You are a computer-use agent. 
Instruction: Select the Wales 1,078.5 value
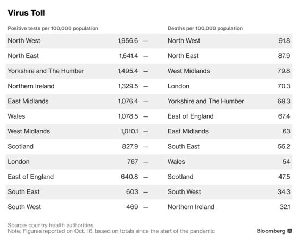click(x=128, y=116)
